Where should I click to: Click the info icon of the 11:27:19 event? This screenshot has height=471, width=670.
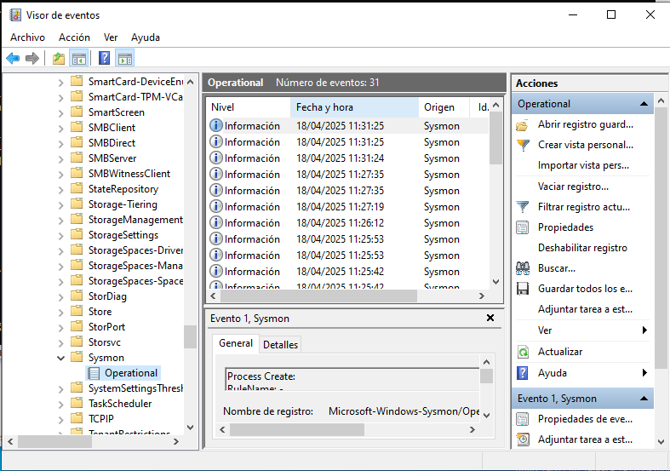tap(216, 206)
